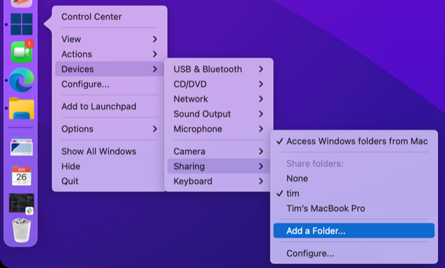Select Add to Launchpad
The height and width of the screenshot is (268, 445).
coord(110,106)
